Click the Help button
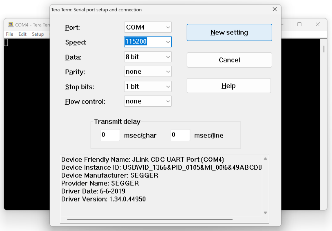The image size is (332, 231). 228,86
